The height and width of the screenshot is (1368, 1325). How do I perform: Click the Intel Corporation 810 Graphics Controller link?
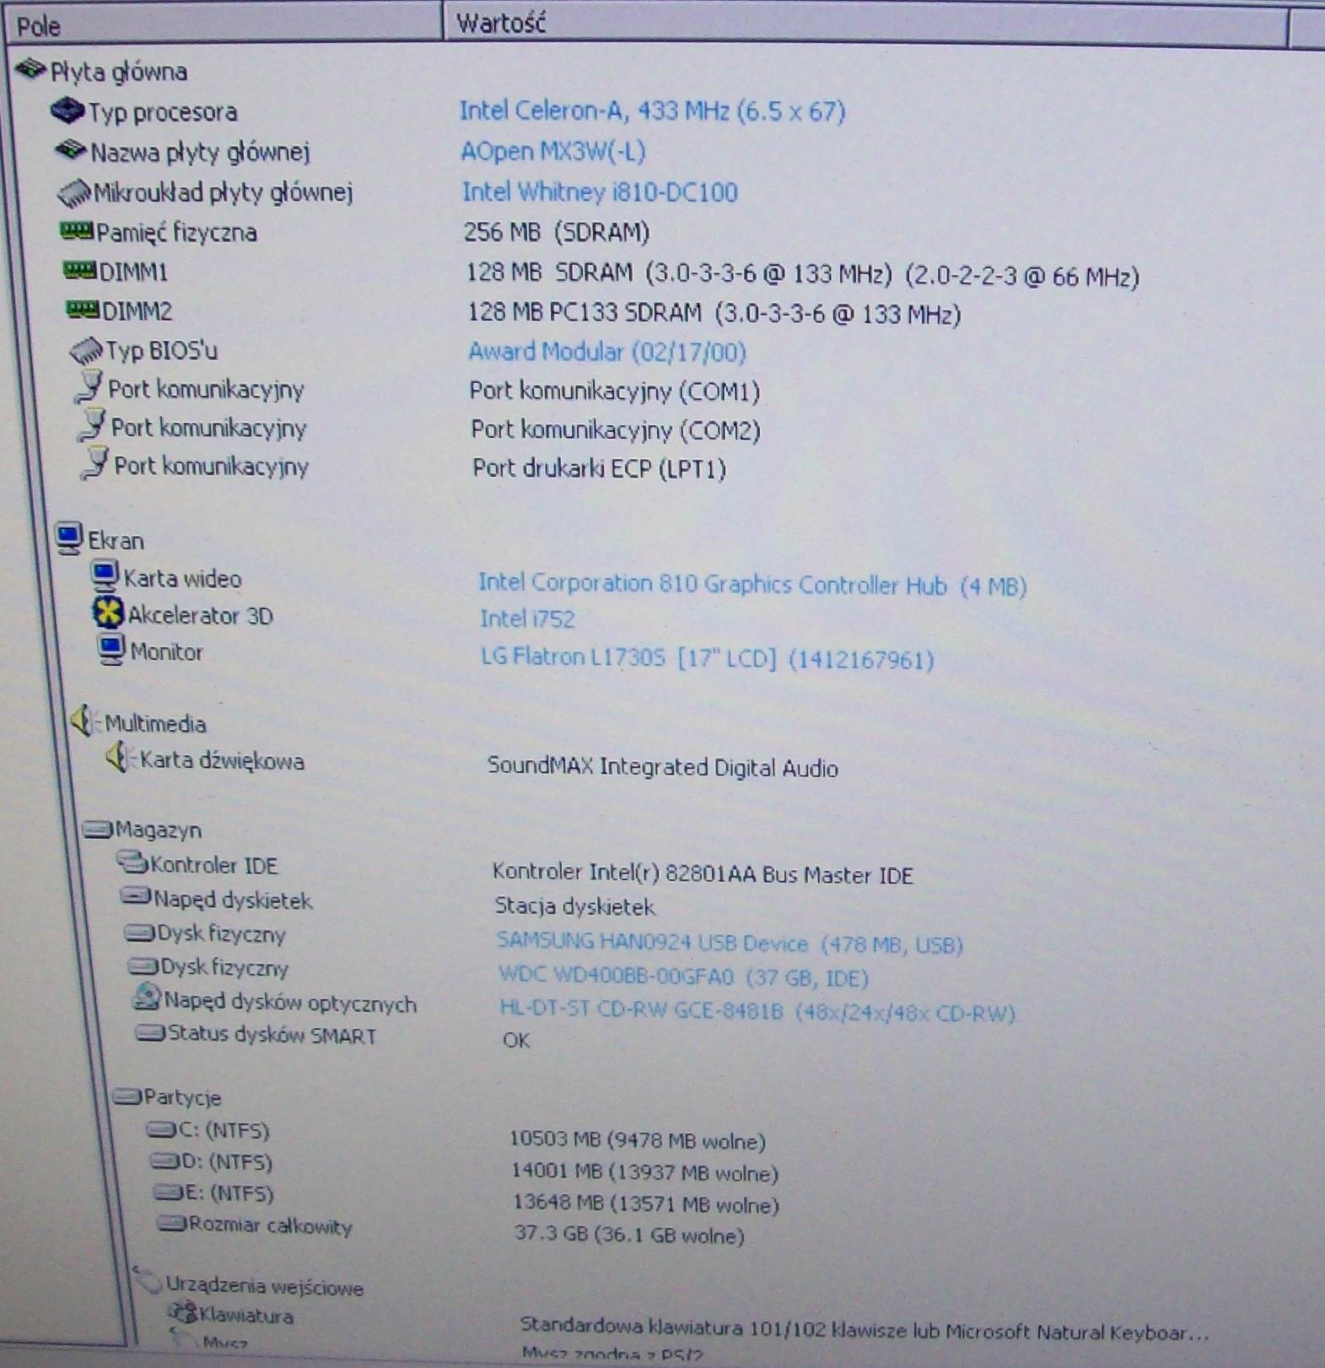click(x=752, y=585)
